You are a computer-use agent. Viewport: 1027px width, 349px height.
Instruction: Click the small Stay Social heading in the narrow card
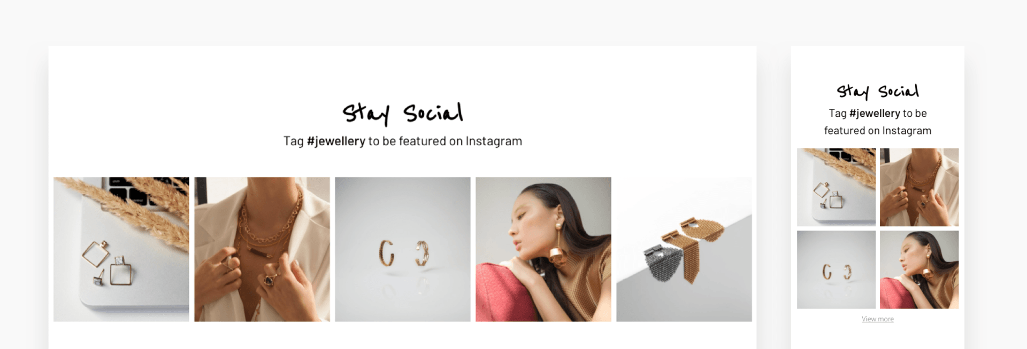[x=878, y=92]
